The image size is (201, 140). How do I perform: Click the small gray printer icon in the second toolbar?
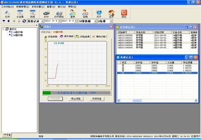tap(19, 21)
